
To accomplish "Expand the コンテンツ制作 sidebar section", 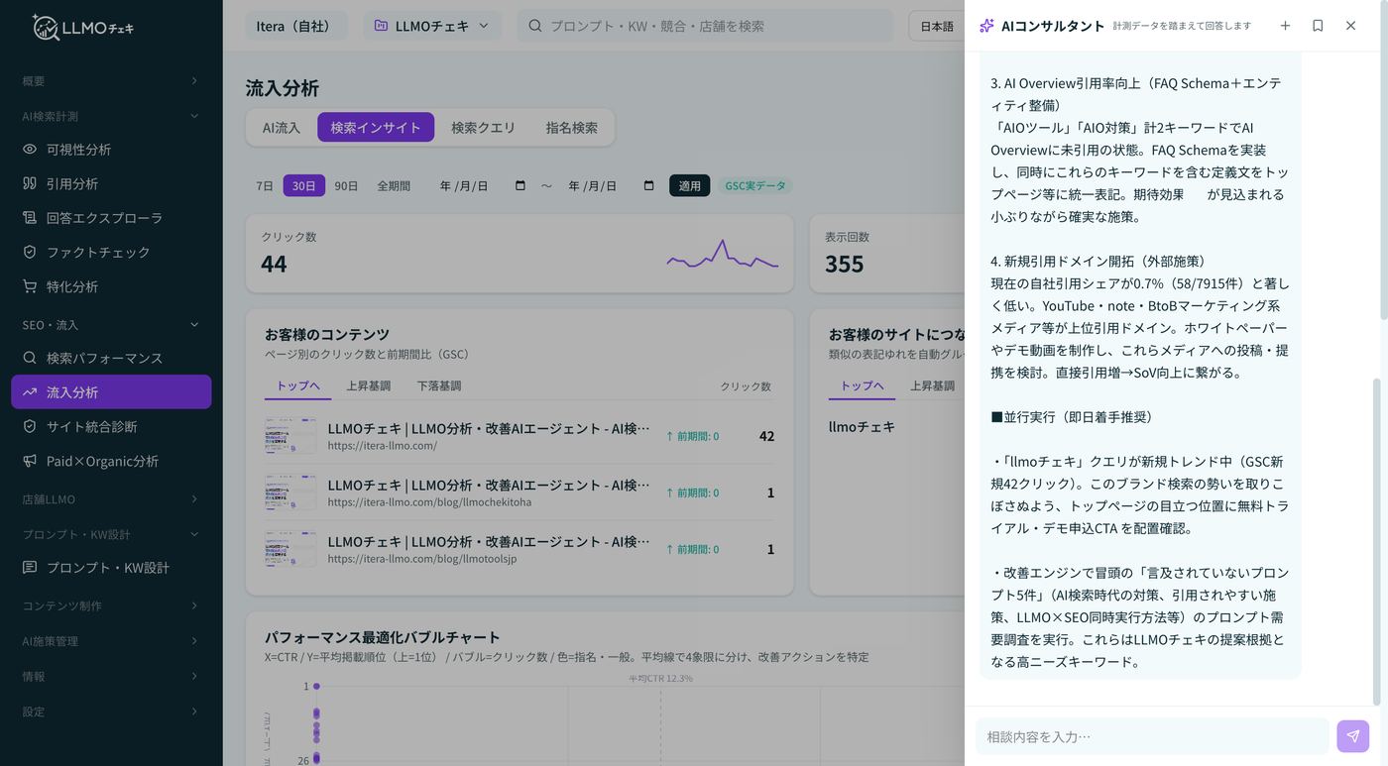I will [111, 605].
